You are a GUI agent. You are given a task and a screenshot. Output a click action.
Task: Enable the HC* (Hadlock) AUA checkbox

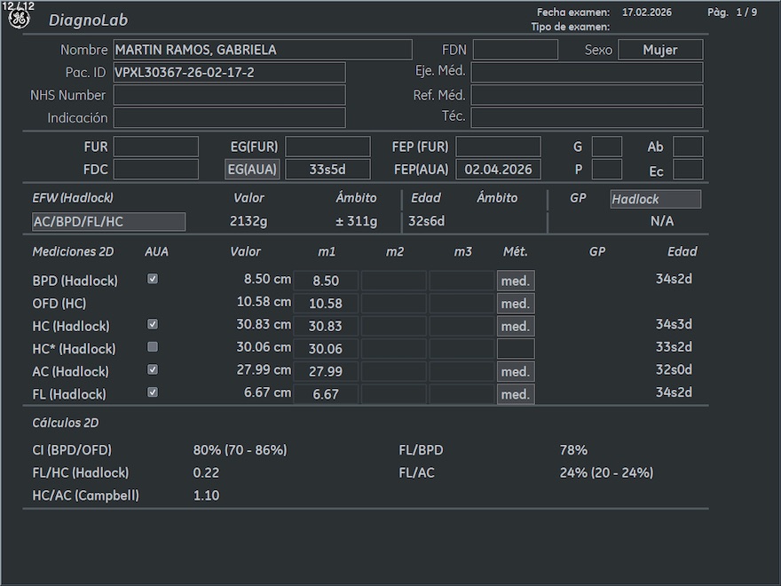click(x=153, y=347)
